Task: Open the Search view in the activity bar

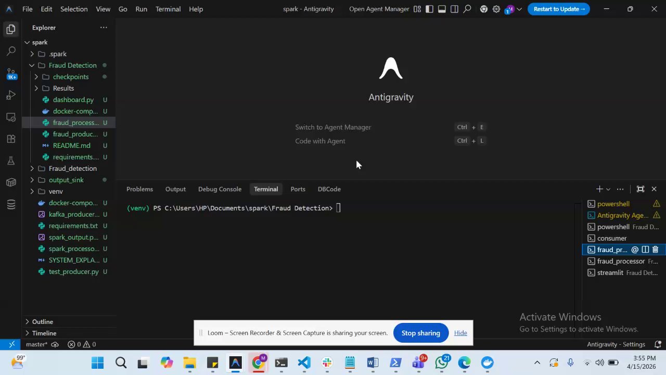Action: [11, 51]
